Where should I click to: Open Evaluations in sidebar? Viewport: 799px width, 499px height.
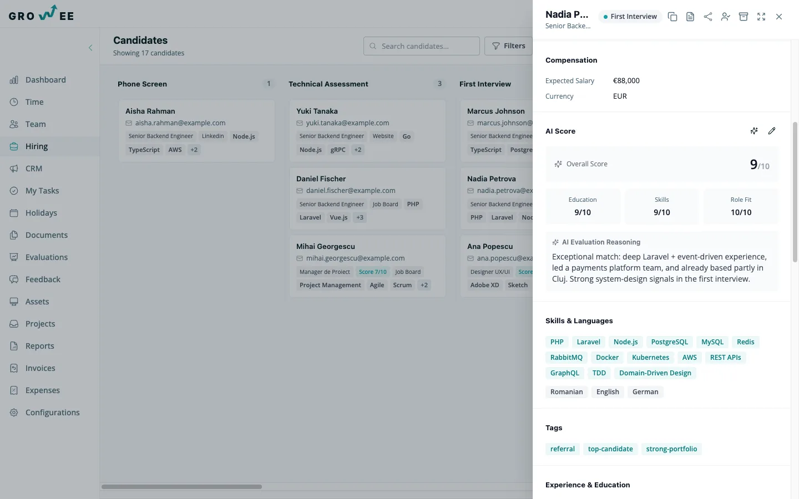[50, 257]
